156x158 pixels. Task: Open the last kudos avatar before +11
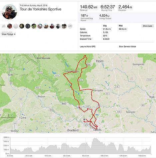pos(64,26)
